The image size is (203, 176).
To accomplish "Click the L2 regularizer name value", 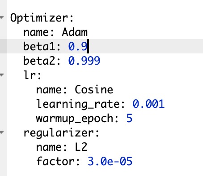I will click(81, 147).
